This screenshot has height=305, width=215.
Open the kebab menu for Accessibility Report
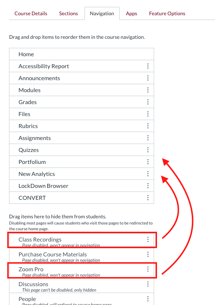(x=148, y=66)
